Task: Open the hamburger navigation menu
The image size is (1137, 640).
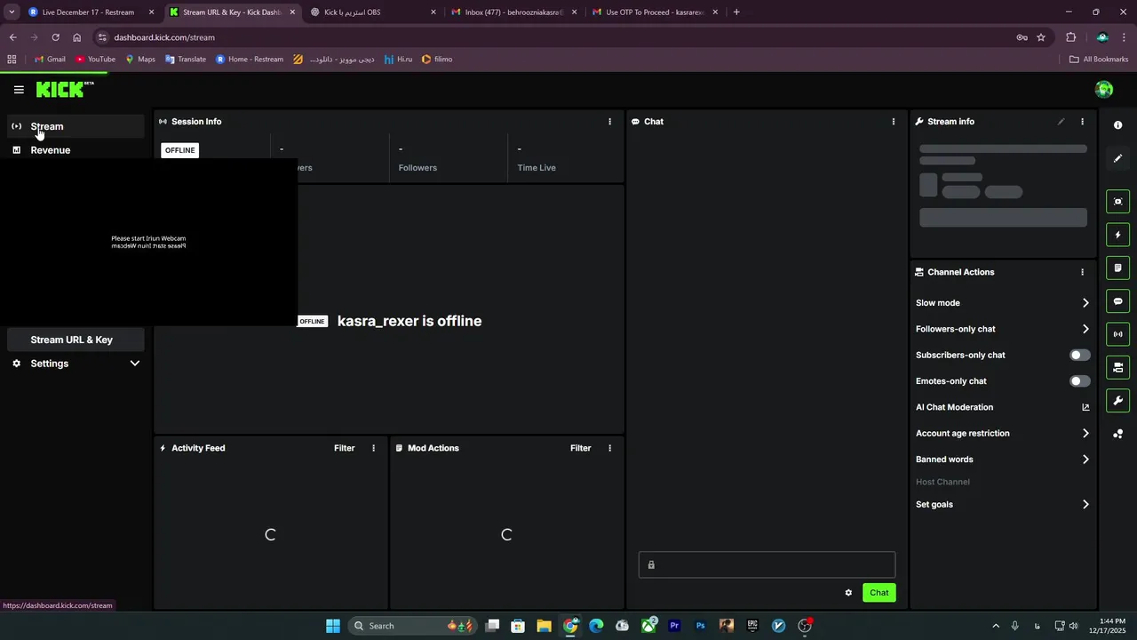Action: [19, 90]
